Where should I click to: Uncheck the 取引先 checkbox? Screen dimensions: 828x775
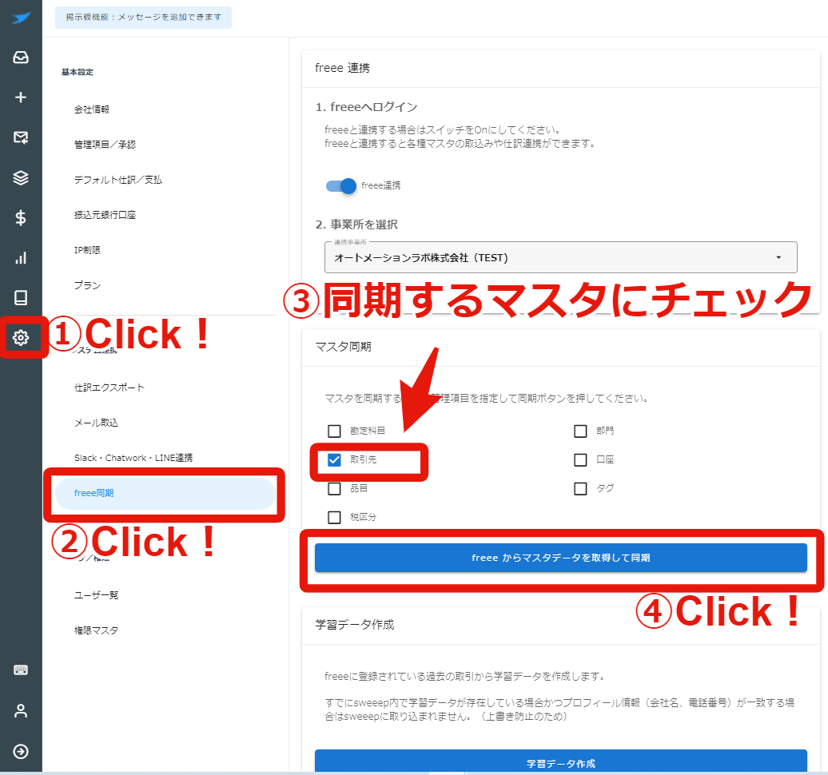click(x=334, y=459)
